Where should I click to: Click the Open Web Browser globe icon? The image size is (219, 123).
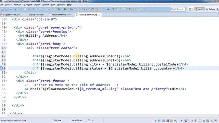pos(108,9)
